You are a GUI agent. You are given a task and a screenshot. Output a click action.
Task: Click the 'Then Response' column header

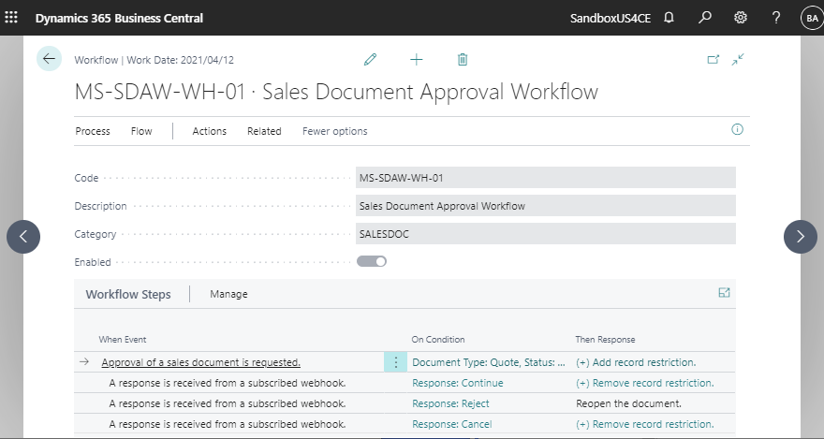coord(605,340)
